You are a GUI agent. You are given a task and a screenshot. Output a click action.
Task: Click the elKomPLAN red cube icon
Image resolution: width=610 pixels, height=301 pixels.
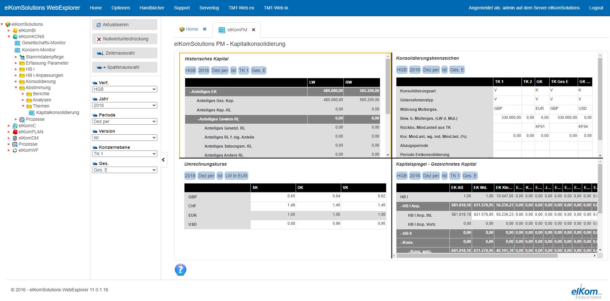[15, 132]
